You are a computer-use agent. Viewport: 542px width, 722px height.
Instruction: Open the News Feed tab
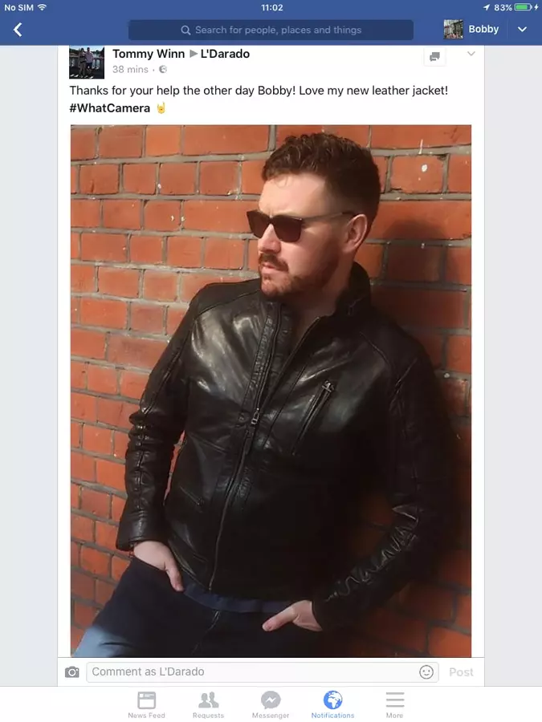coord(147,704)
